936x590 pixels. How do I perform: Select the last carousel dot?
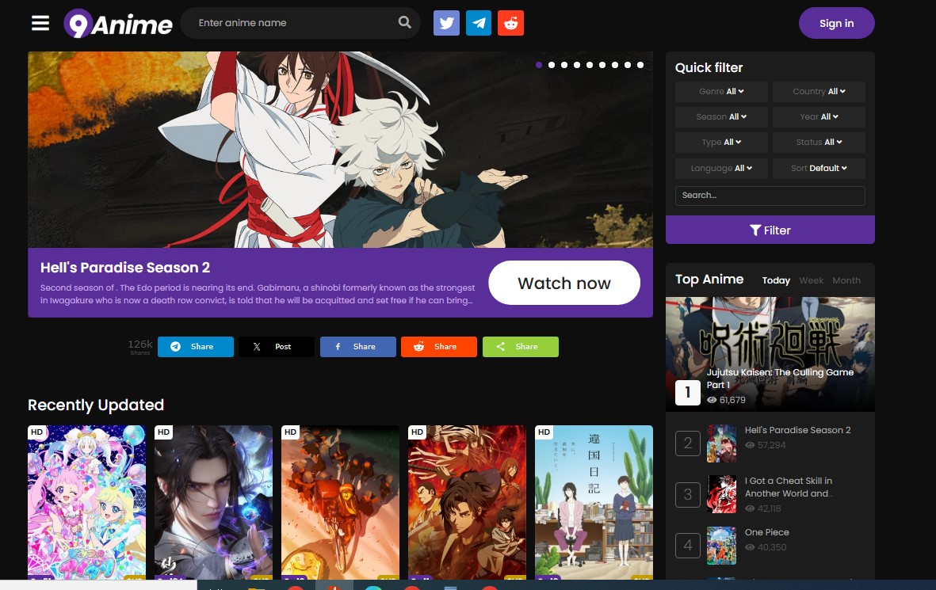tap(640, 65)
